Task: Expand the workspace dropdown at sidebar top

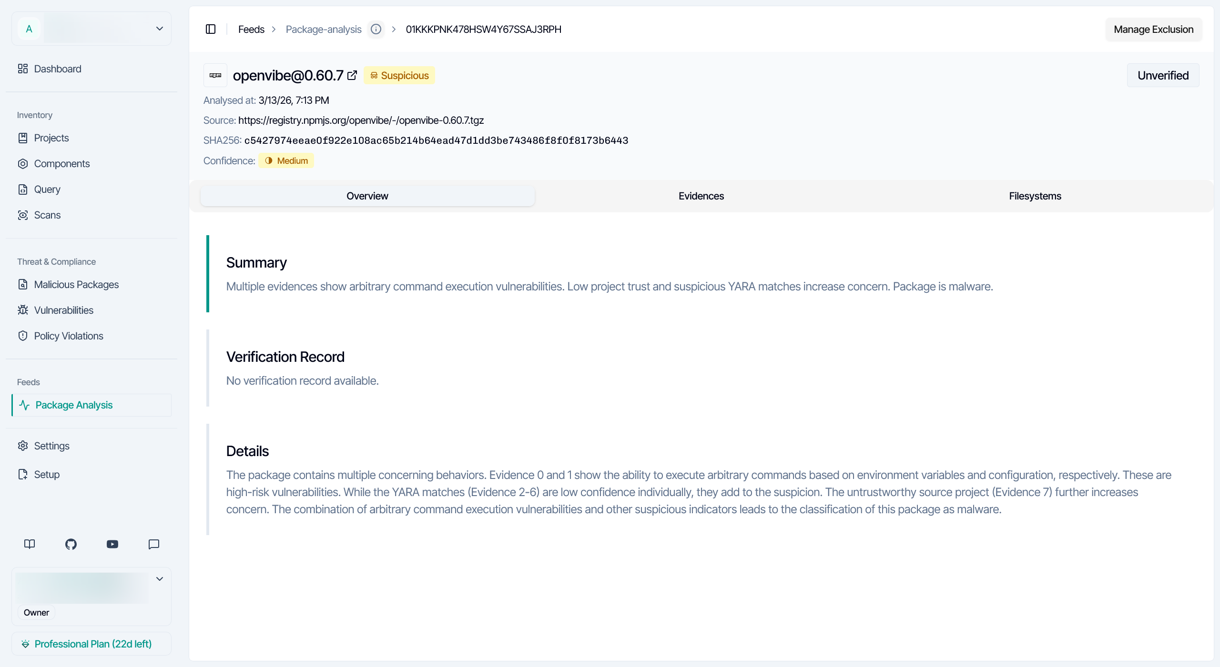Action: [159, 28]
